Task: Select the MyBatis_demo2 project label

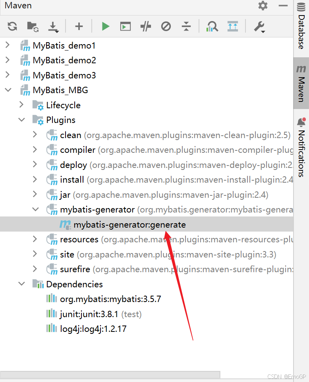Action: [x=64, y=60]
